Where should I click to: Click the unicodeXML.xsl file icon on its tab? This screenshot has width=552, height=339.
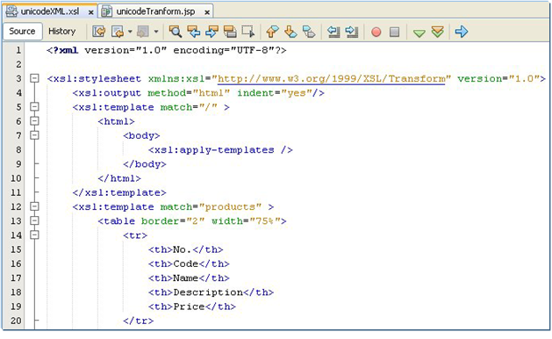[x=11, y=11]
